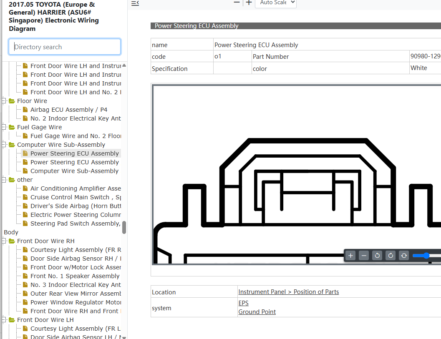Viewport: 441px width, 339px height.
Task: Select Outer Rear View Mirror Assembly item
Action: pos(76,294)
